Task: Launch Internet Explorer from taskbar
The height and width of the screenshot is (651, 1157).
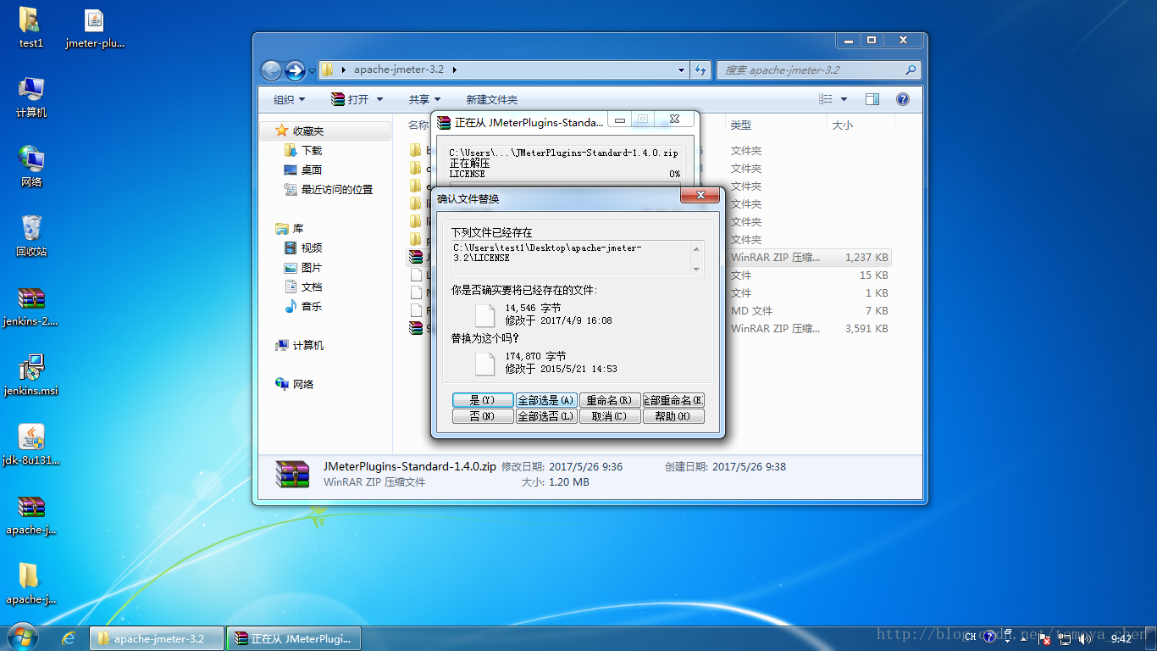Action: [x=69, y=638]
